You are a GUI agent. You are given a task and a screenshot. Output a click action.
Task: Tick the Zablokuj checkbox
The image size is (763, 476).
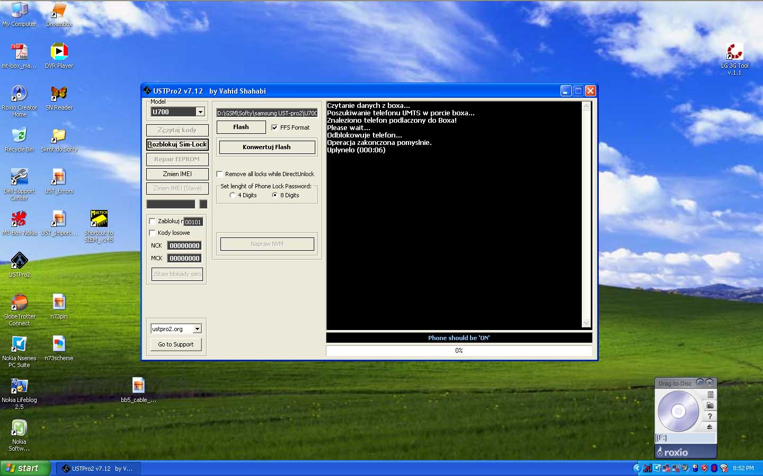153,221
